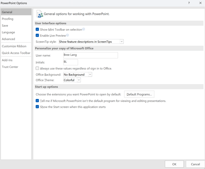Open the help question mark icon
The width and height of the screenshot is (205, 169).
coord(189,3)
